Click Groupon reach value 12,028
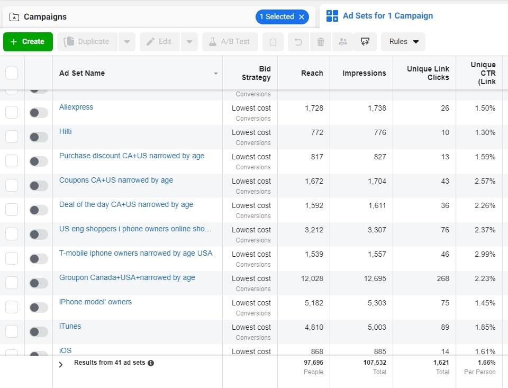Image resolution: width=508 pixels, height=388 pixels. [312, 278]
